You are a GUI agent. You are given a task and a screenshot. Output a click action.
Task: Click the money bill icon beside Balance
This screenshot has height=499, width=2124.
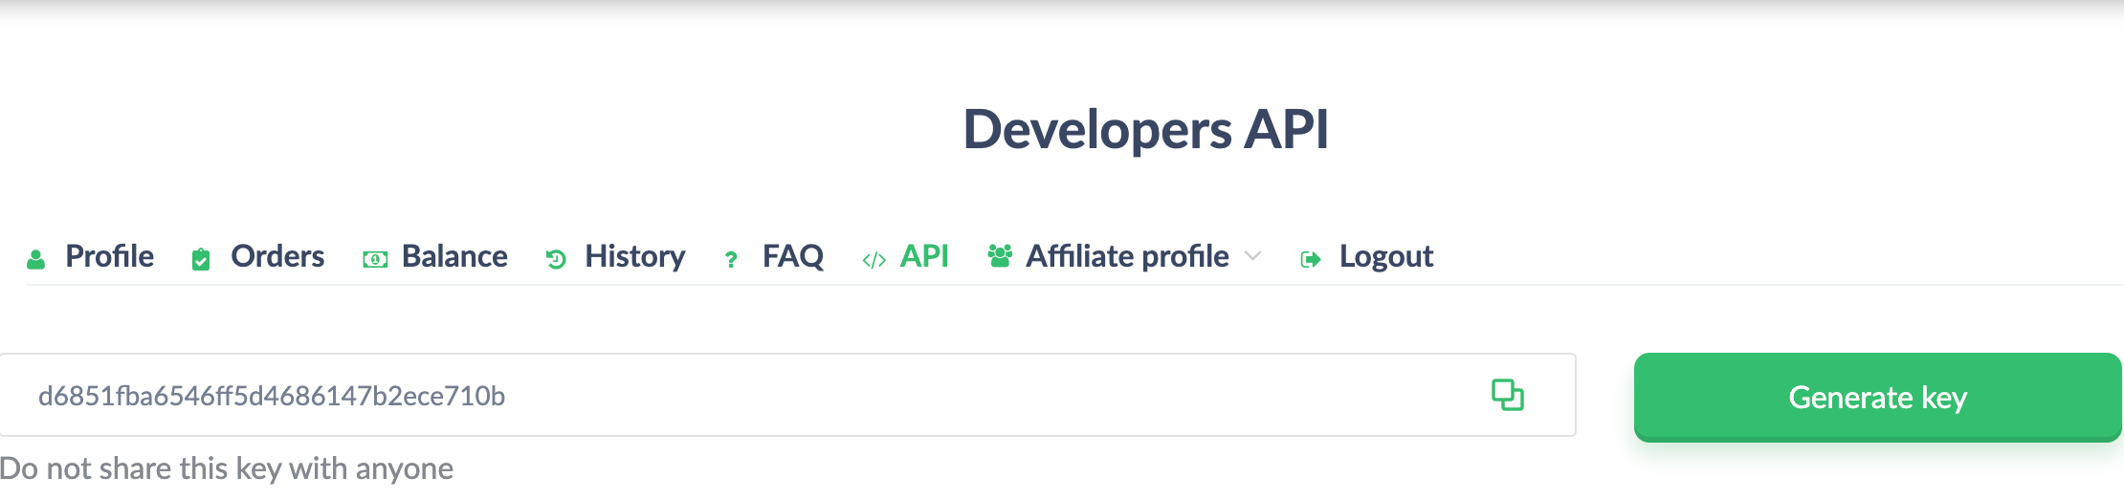[x=375, y=259]
